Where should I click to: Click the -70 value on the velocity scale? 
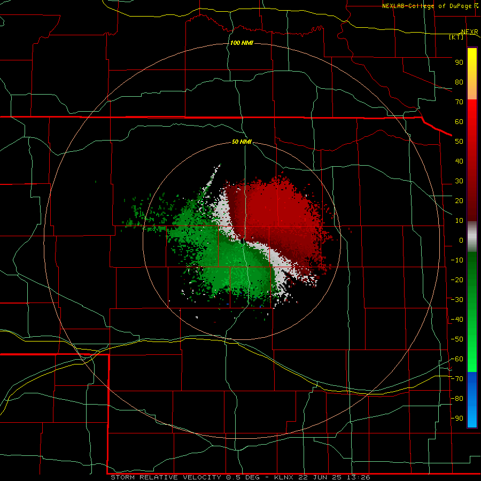tap(457, 379)
